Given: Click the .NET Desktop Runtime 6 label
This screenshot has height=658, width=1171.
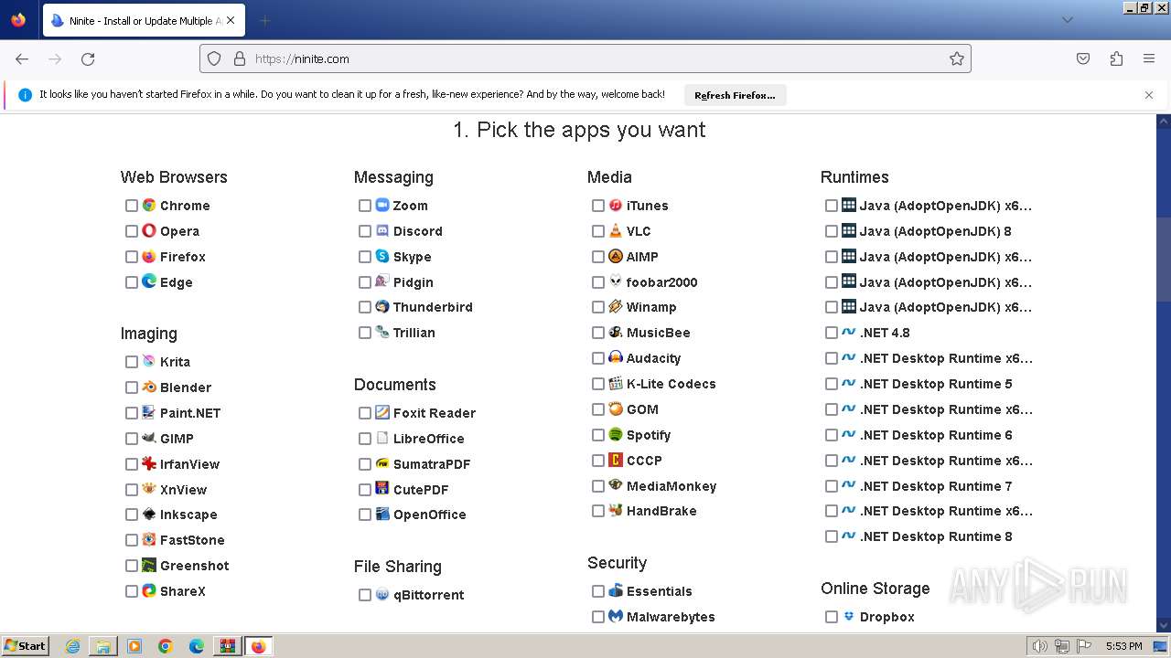Looking at the screenshot, I should pyautogui.click(x=936, y=435).
